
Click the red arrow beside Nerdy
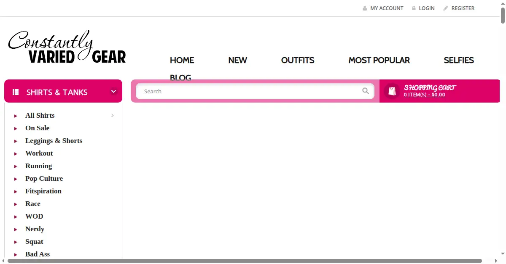(x=16, y=230)
